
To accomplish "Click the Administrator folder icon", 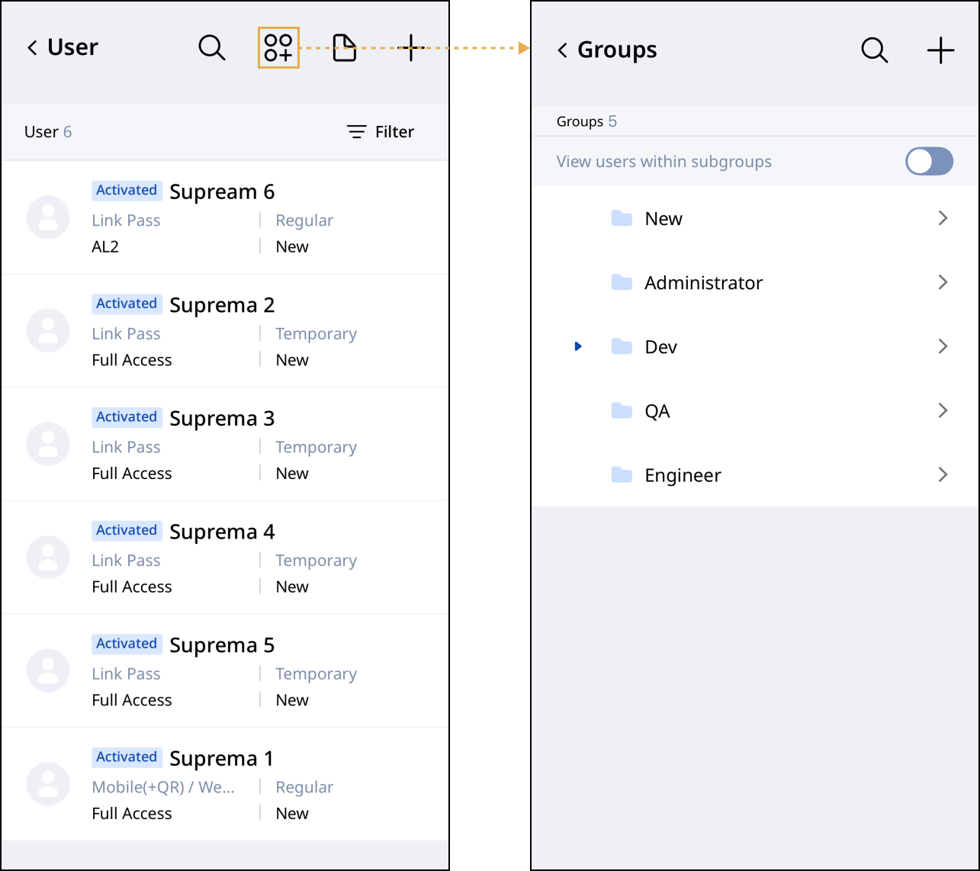I will click(622, 283).
